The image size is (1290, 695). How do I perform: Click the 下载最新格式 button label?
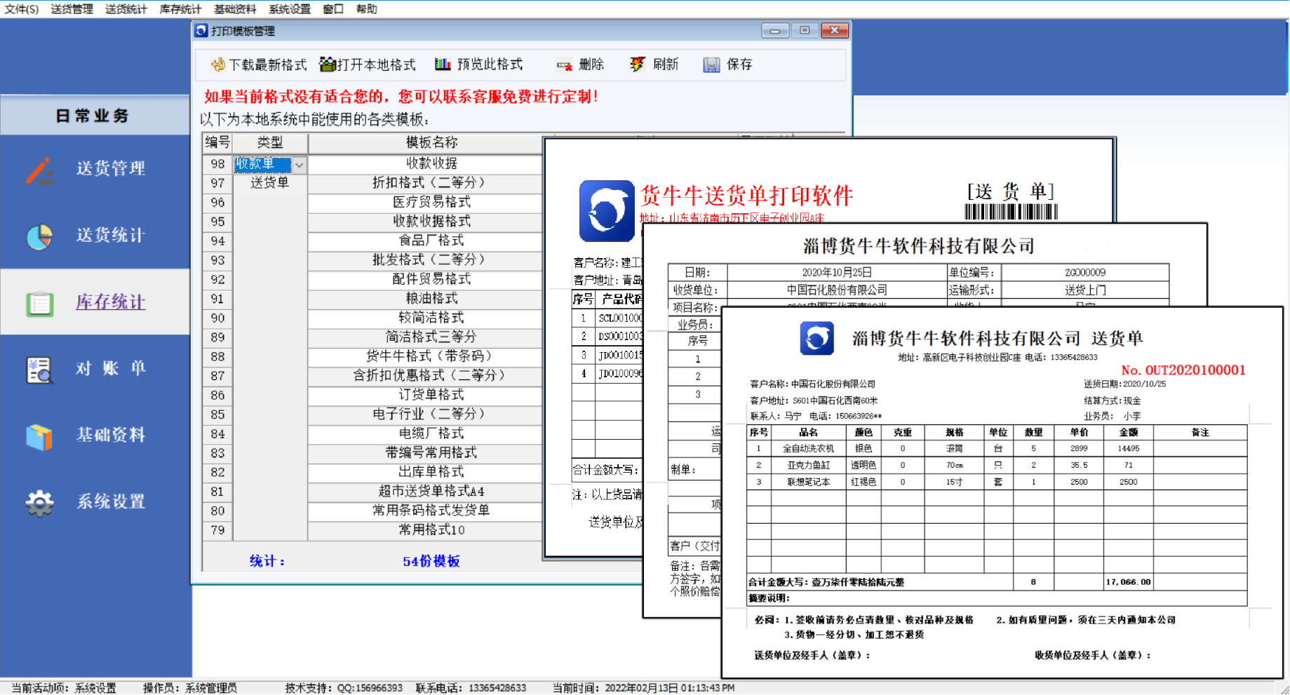[268, 65]
